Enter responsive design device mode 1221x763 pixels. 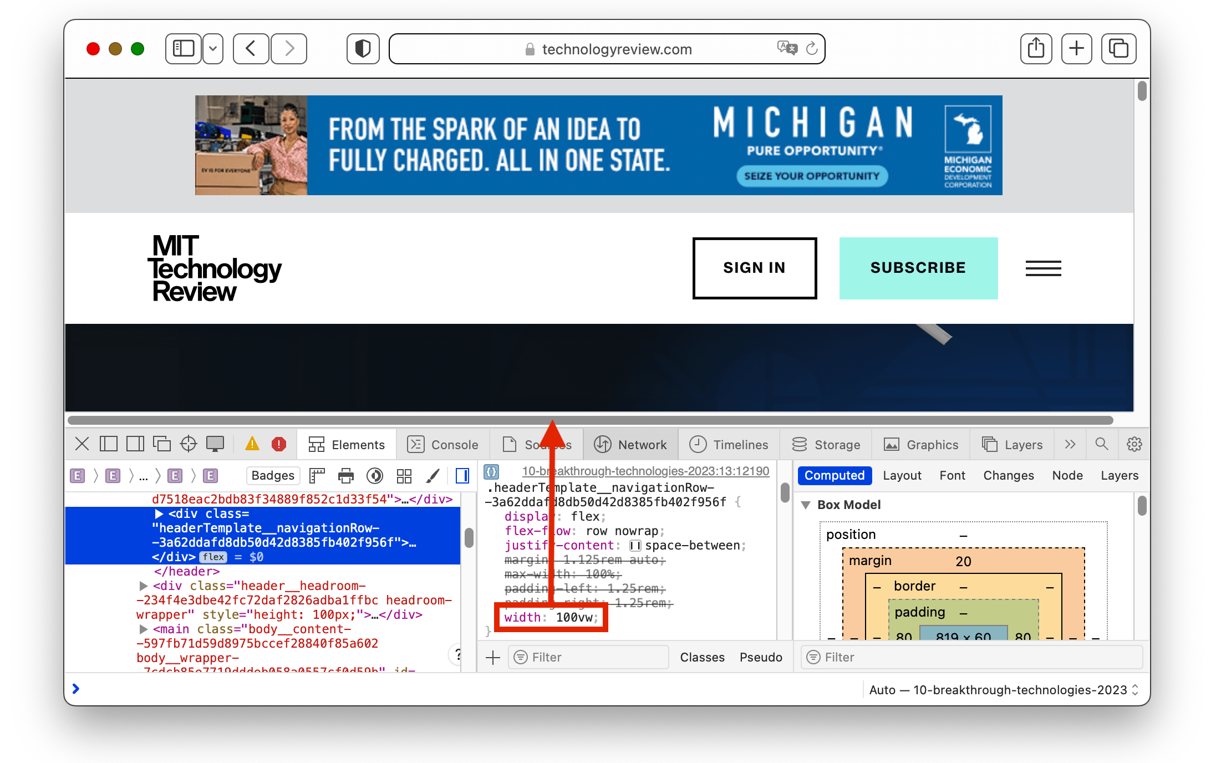tap(215, 444)
